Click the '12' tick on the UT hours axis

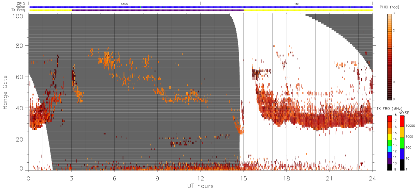(201, 178)
